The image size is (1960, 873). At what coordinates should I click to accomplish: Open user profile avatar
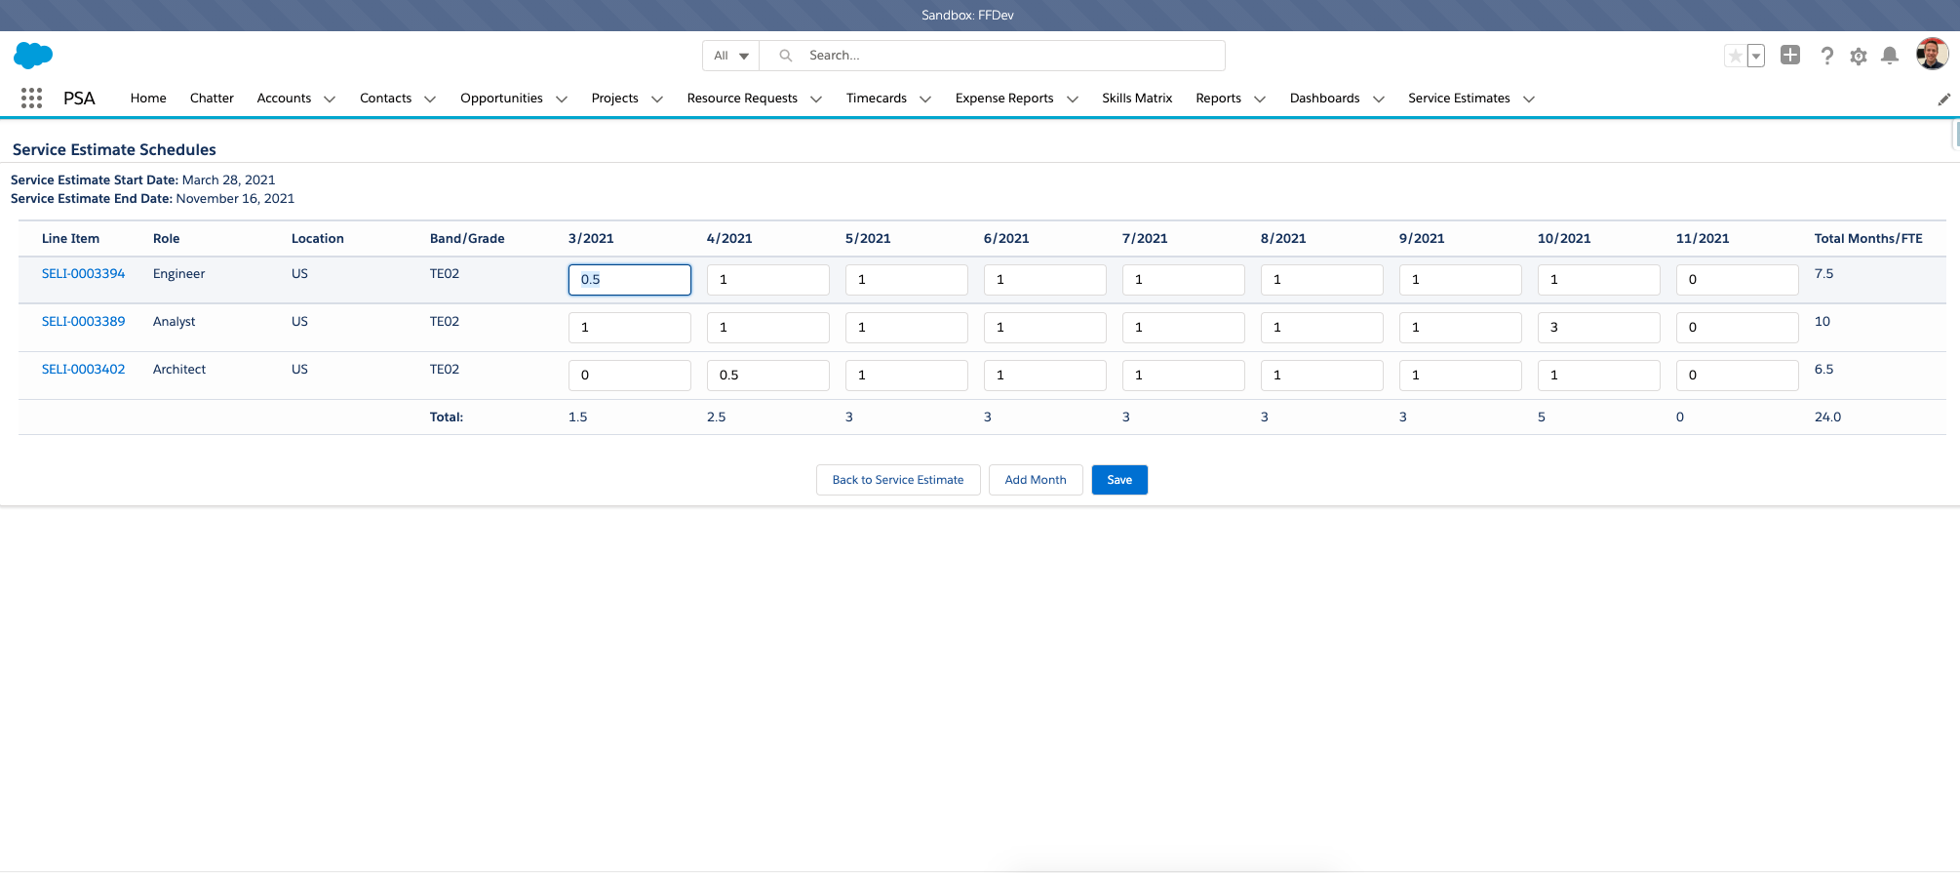click(1932, 55)
